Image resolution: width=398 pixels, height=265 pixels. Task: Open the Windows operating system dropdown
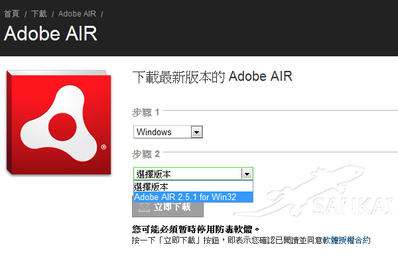click(168, 132)
